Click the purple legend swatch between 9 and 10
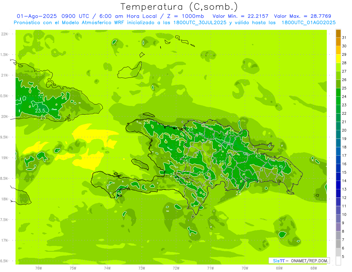352x272 pixels. pyautogui.click(x=338, y=219)
